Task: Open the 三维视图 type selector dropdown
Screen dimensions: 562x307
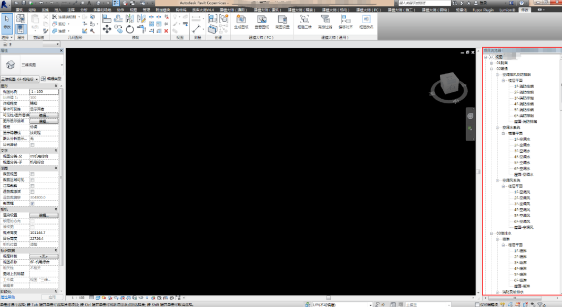Action: (62, 65)
